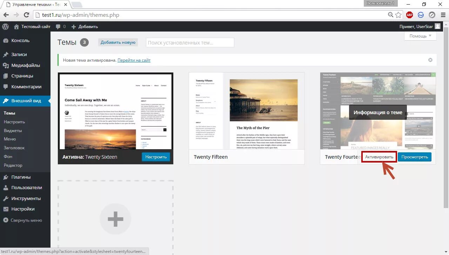Open a new browser tab
The image size is (449, 255).
(77, 5)
